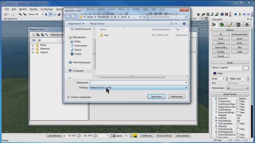Screen dimensions: 255x143
Task: Click the material picker tool icon
Action: [47, 35]
